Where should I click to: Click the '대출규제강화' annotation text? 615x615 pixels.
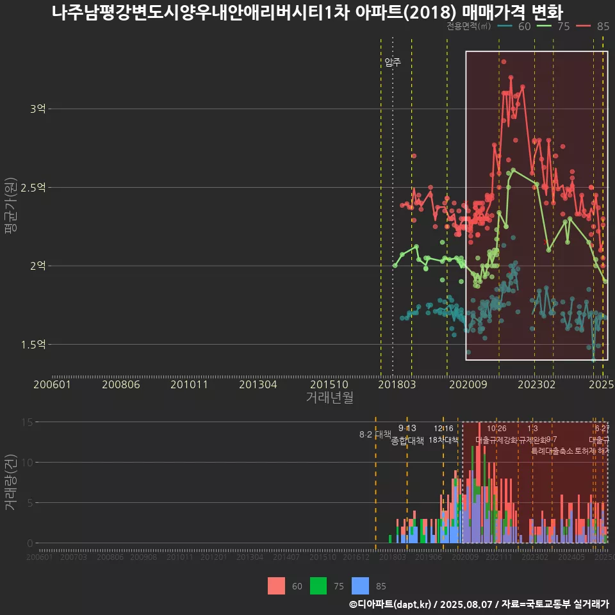point(496,440)
